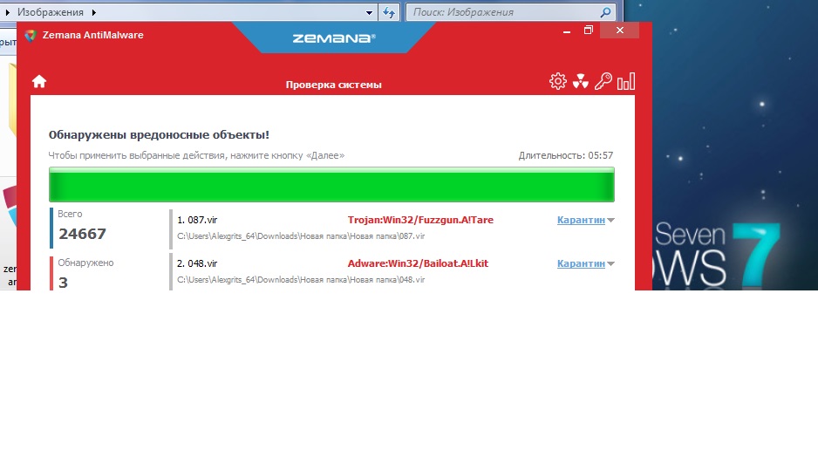Go to Zemana home screen icon
The width and height of the screenshot is (818, 471).
point(39,81)
